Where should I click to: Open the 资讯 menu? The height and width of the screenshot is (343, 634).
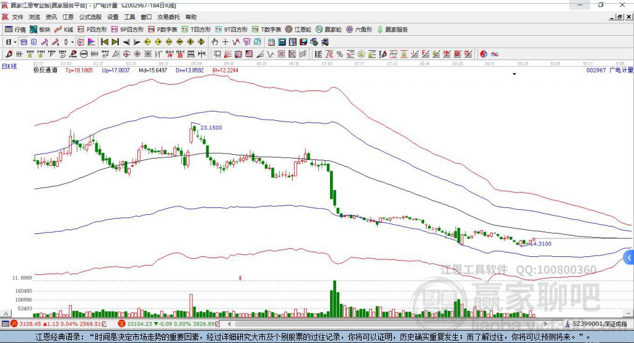click(x=51, y=17)
